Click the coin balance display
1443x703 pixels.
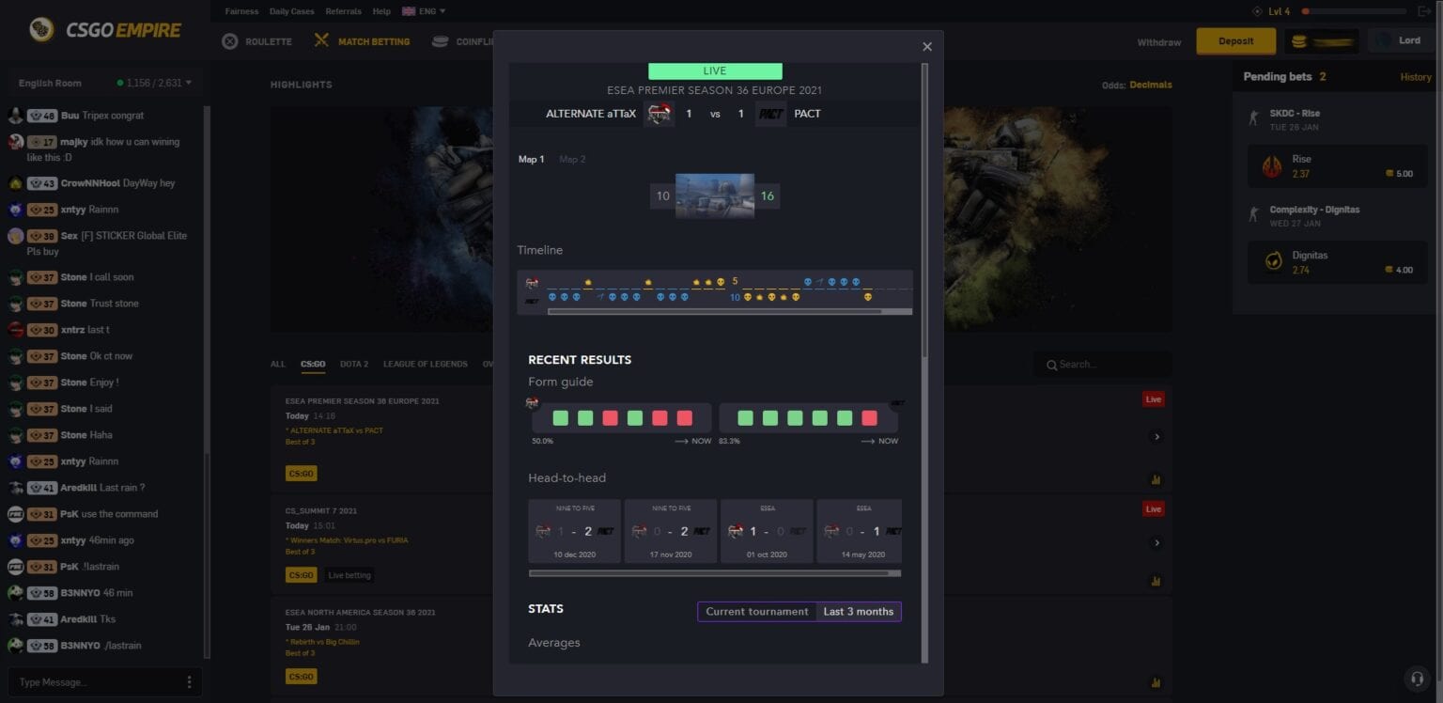(x=1321, y=41)
